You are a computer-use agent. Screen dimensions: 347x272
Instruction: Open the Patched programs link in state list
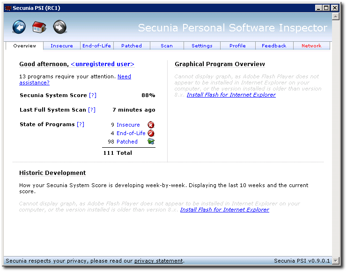coord(127,142)
